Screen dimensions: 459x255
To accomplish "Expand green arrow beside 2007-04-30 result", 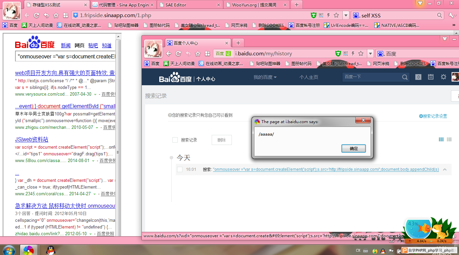I will tap(95, 95).
